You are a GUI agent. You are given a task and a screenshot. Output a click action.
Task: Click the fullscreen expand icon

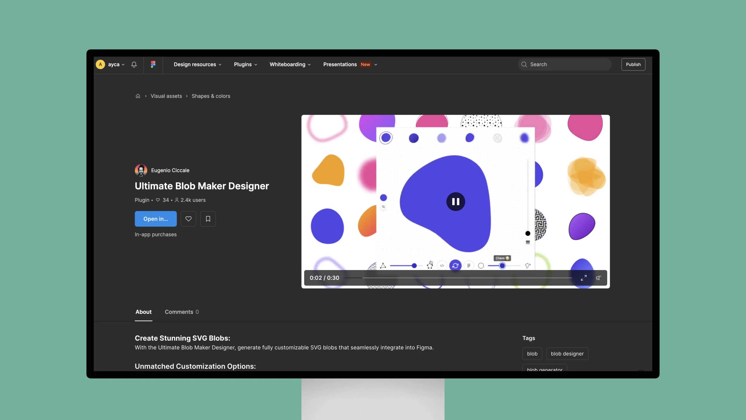tap(584, 278)
